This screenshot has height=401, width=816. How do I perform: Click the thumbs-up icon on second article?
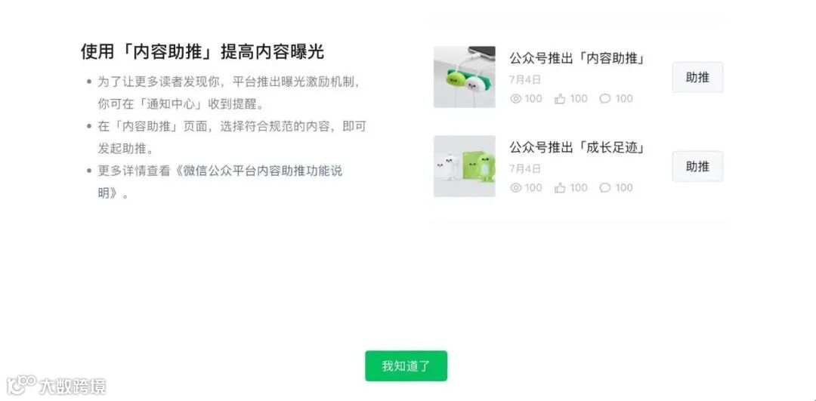tap(560, 188)
